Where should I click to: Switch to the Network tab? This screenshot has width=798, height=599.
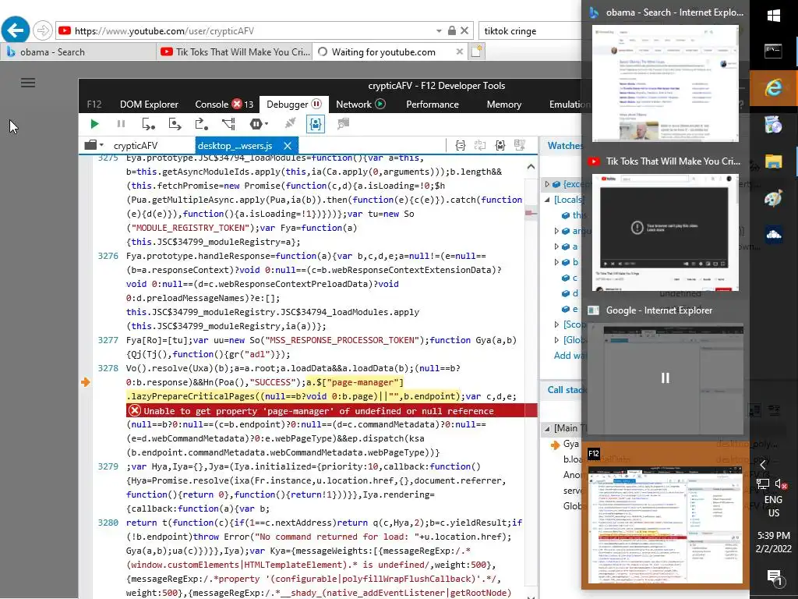point(360,105)
